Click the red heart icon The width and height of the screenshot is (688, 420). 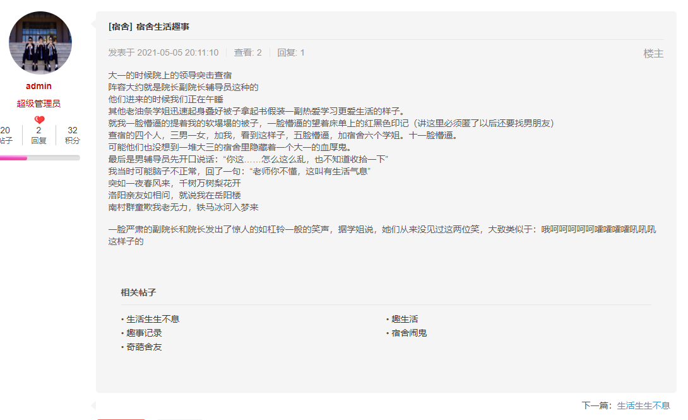tap(39, 119)
